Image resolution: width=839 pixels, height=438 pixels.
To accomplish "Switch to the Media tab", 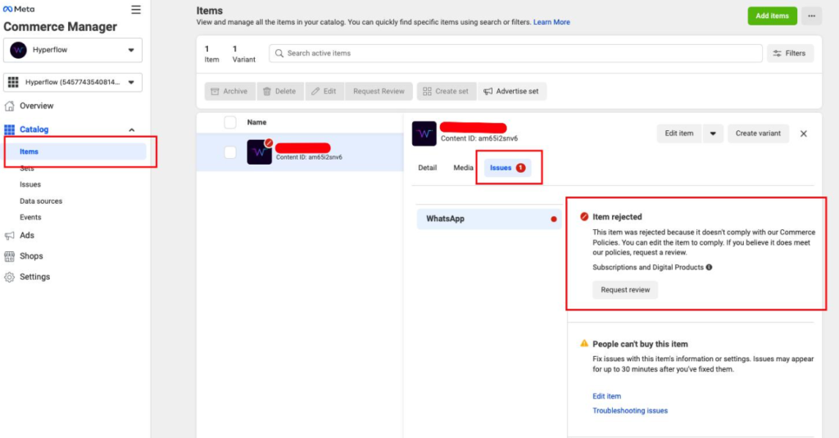I will click(464, 168).
